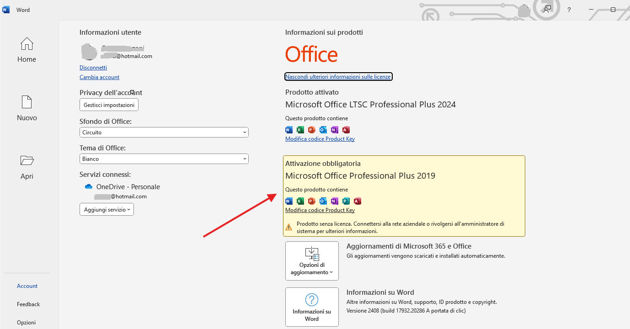
Task: Open the Home page icon in sidebar
Action: pos(27,44)
